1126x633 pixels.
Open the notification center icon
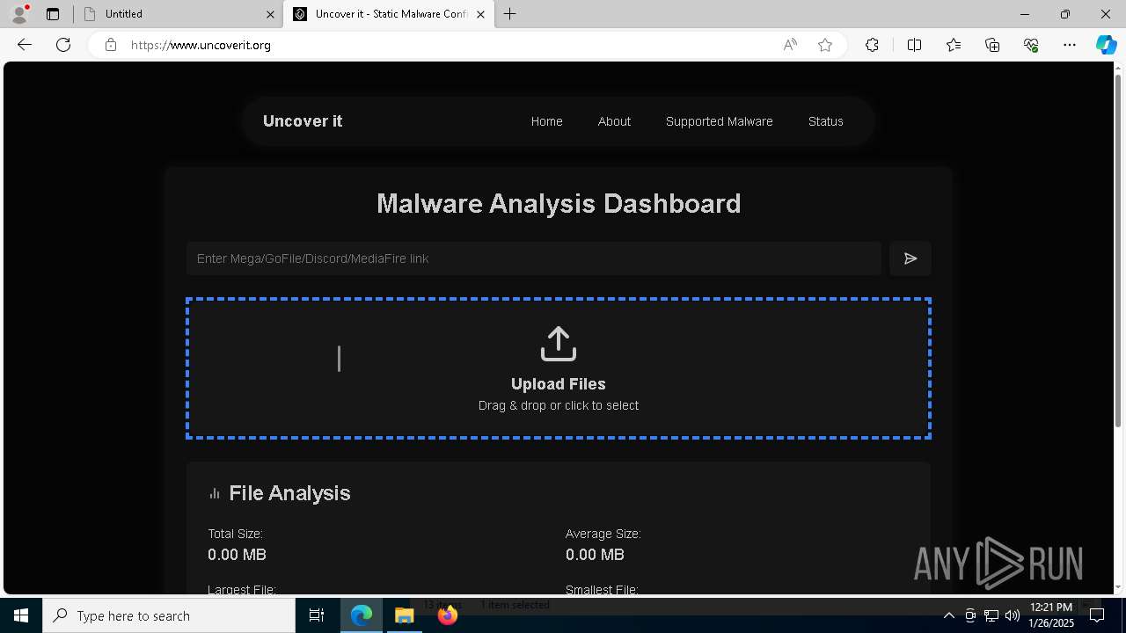(1097, 615)
